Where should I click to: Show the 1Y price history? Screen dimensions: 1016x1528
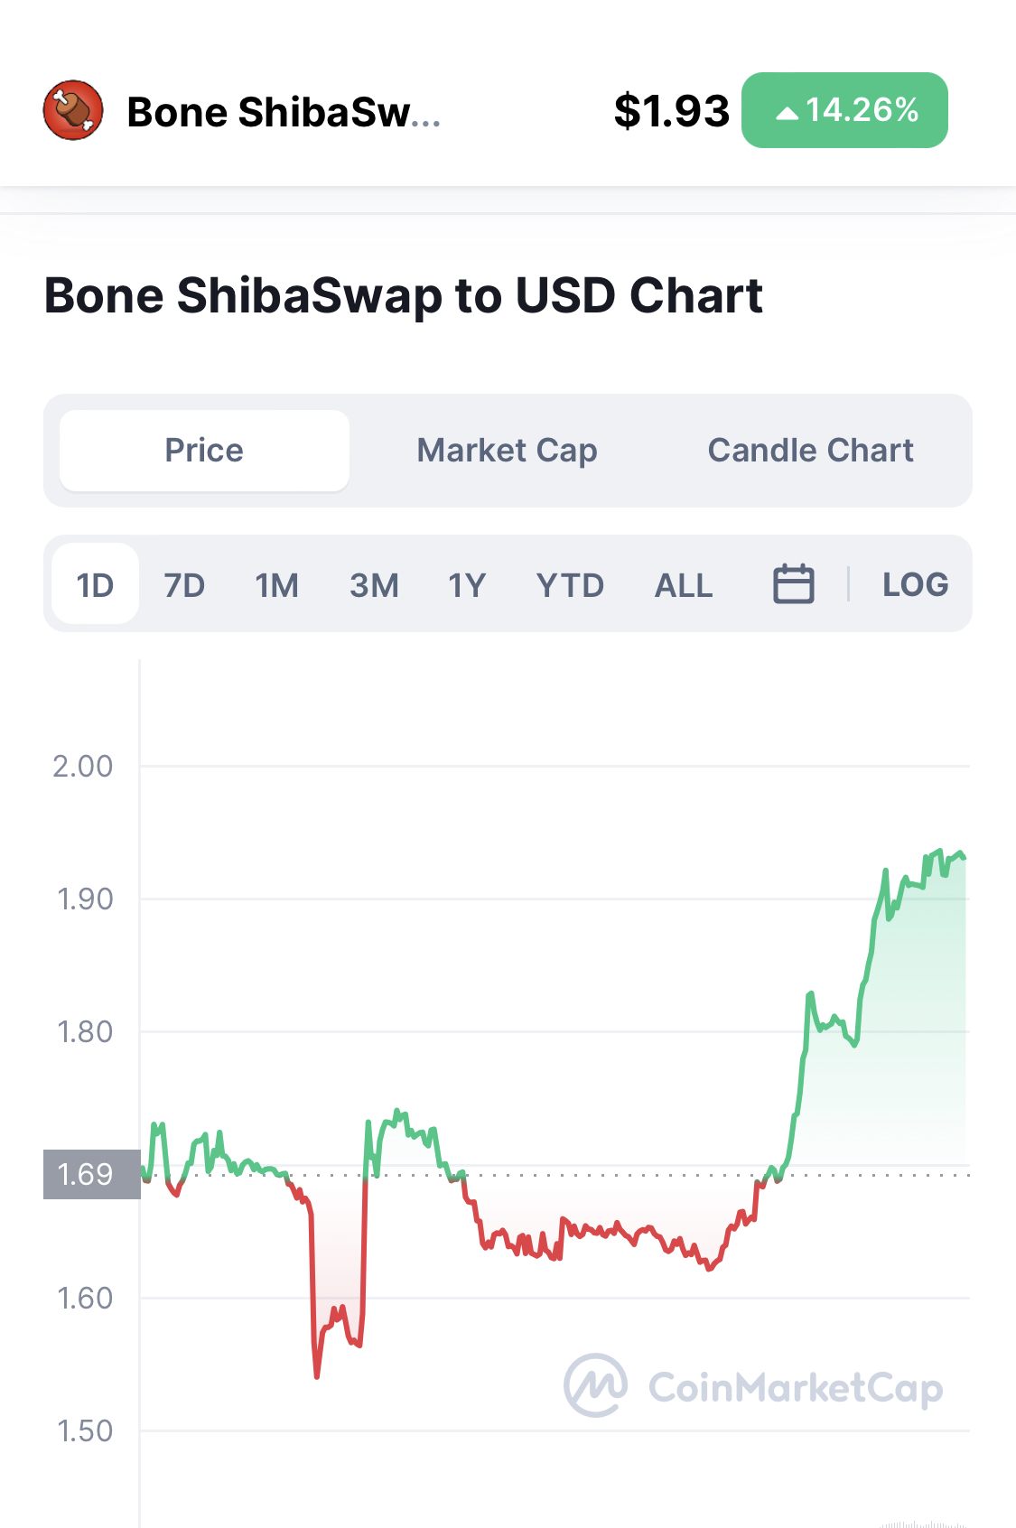point(467,585)
